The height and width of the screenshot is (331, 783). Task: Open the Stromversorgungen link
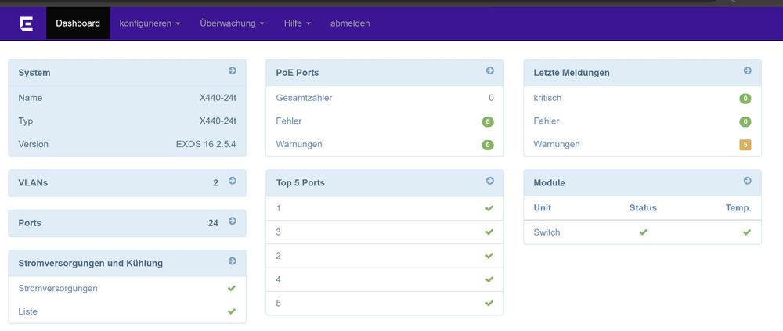coord(58,289)
